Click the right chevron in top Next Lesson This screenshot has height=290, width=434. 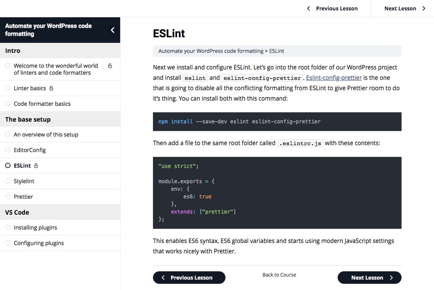pos(424,8)
